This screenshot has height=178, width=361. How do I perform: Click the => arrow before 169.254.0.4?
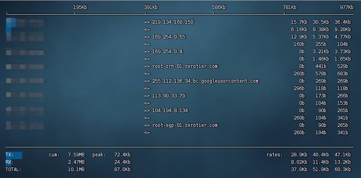tap(147, 52)
